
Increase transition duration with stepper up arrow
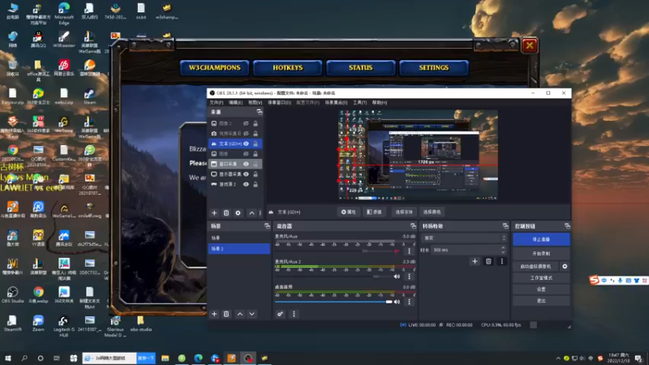(x=503, y=248)
